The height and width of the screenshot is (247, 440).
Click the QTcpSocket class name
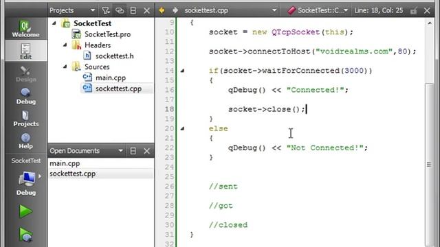click(296, 32)
